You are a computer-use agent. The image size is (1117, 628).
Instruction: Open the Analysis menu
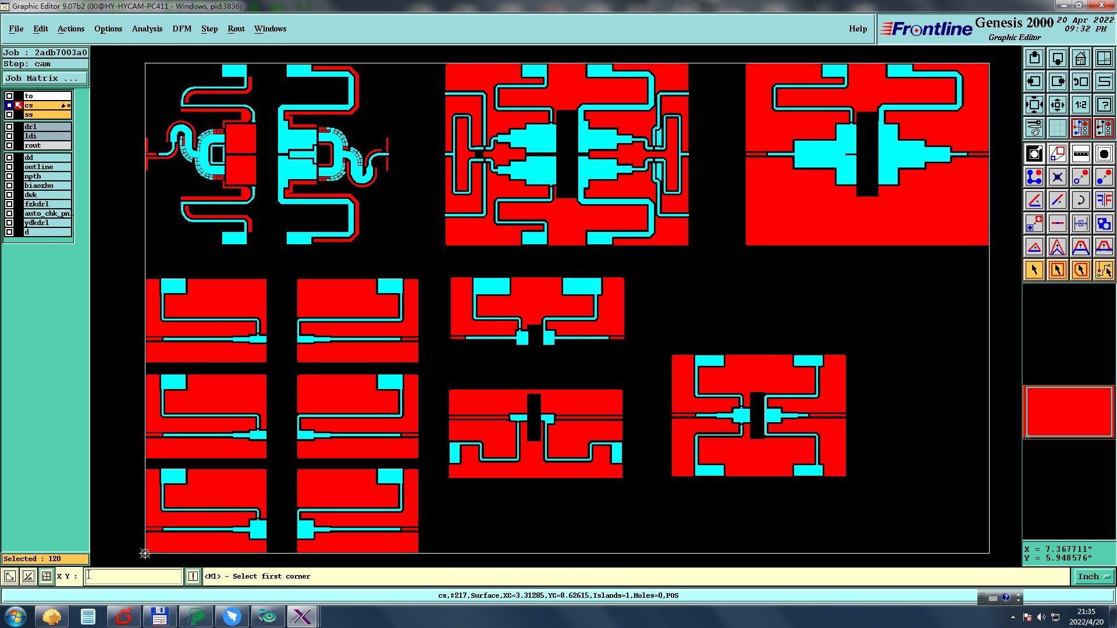click(147, 28)
